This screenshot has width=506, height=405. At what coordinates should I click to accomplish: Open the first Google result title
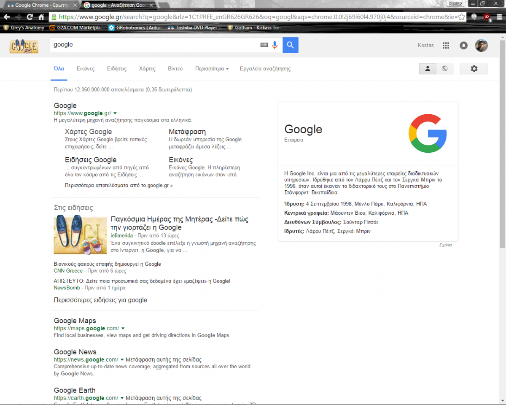(x=65, y=105)
